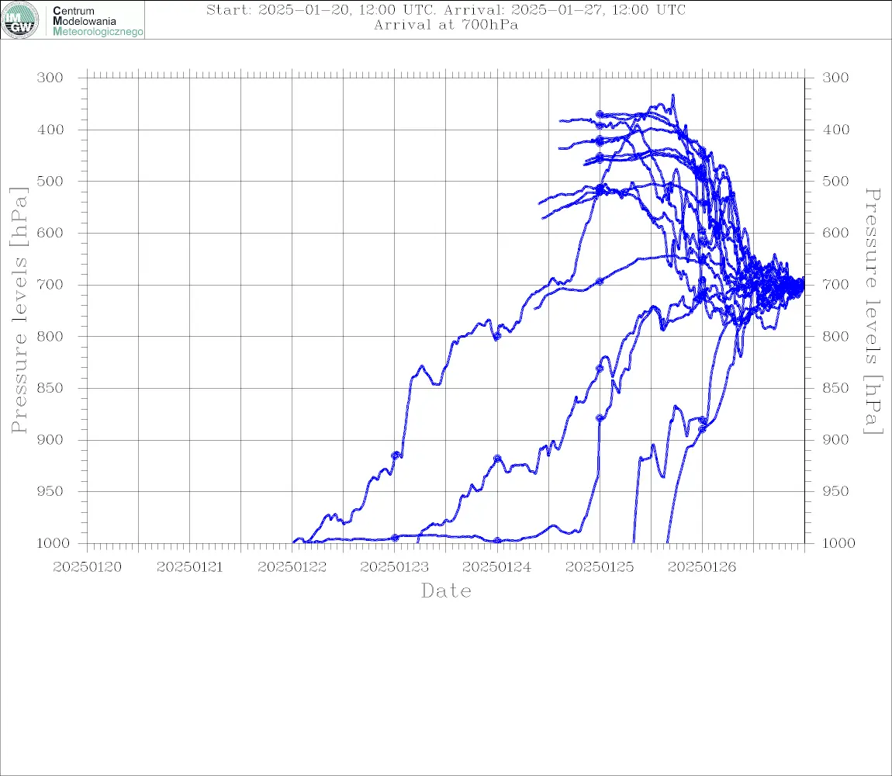Click the left y-axis label 700
Screen dimensions: 892x776
50,284
